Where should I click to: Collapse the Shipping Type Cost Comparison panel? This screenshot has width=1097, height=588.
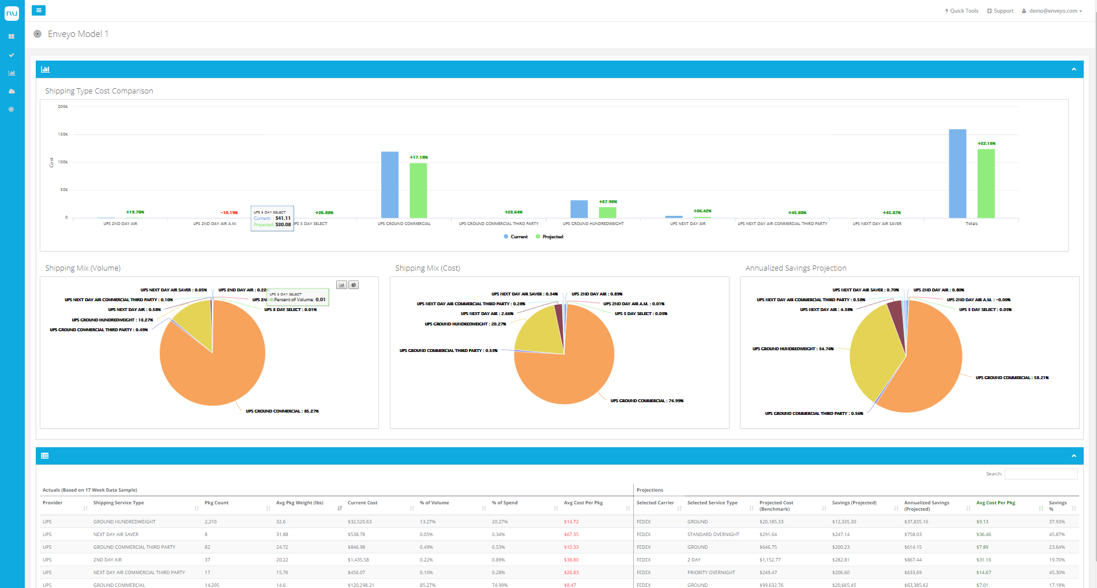click(x=1074, y=69)
